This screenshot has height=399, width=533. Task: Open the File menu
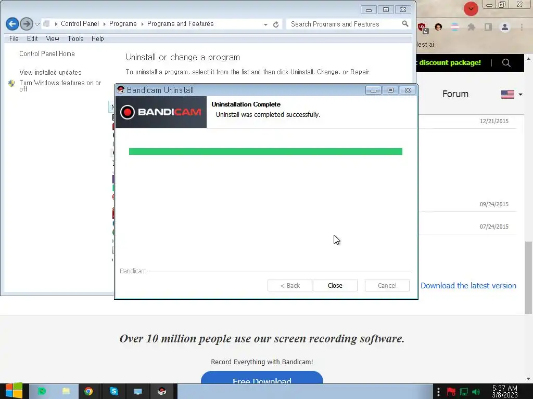(x=14, y=38)
